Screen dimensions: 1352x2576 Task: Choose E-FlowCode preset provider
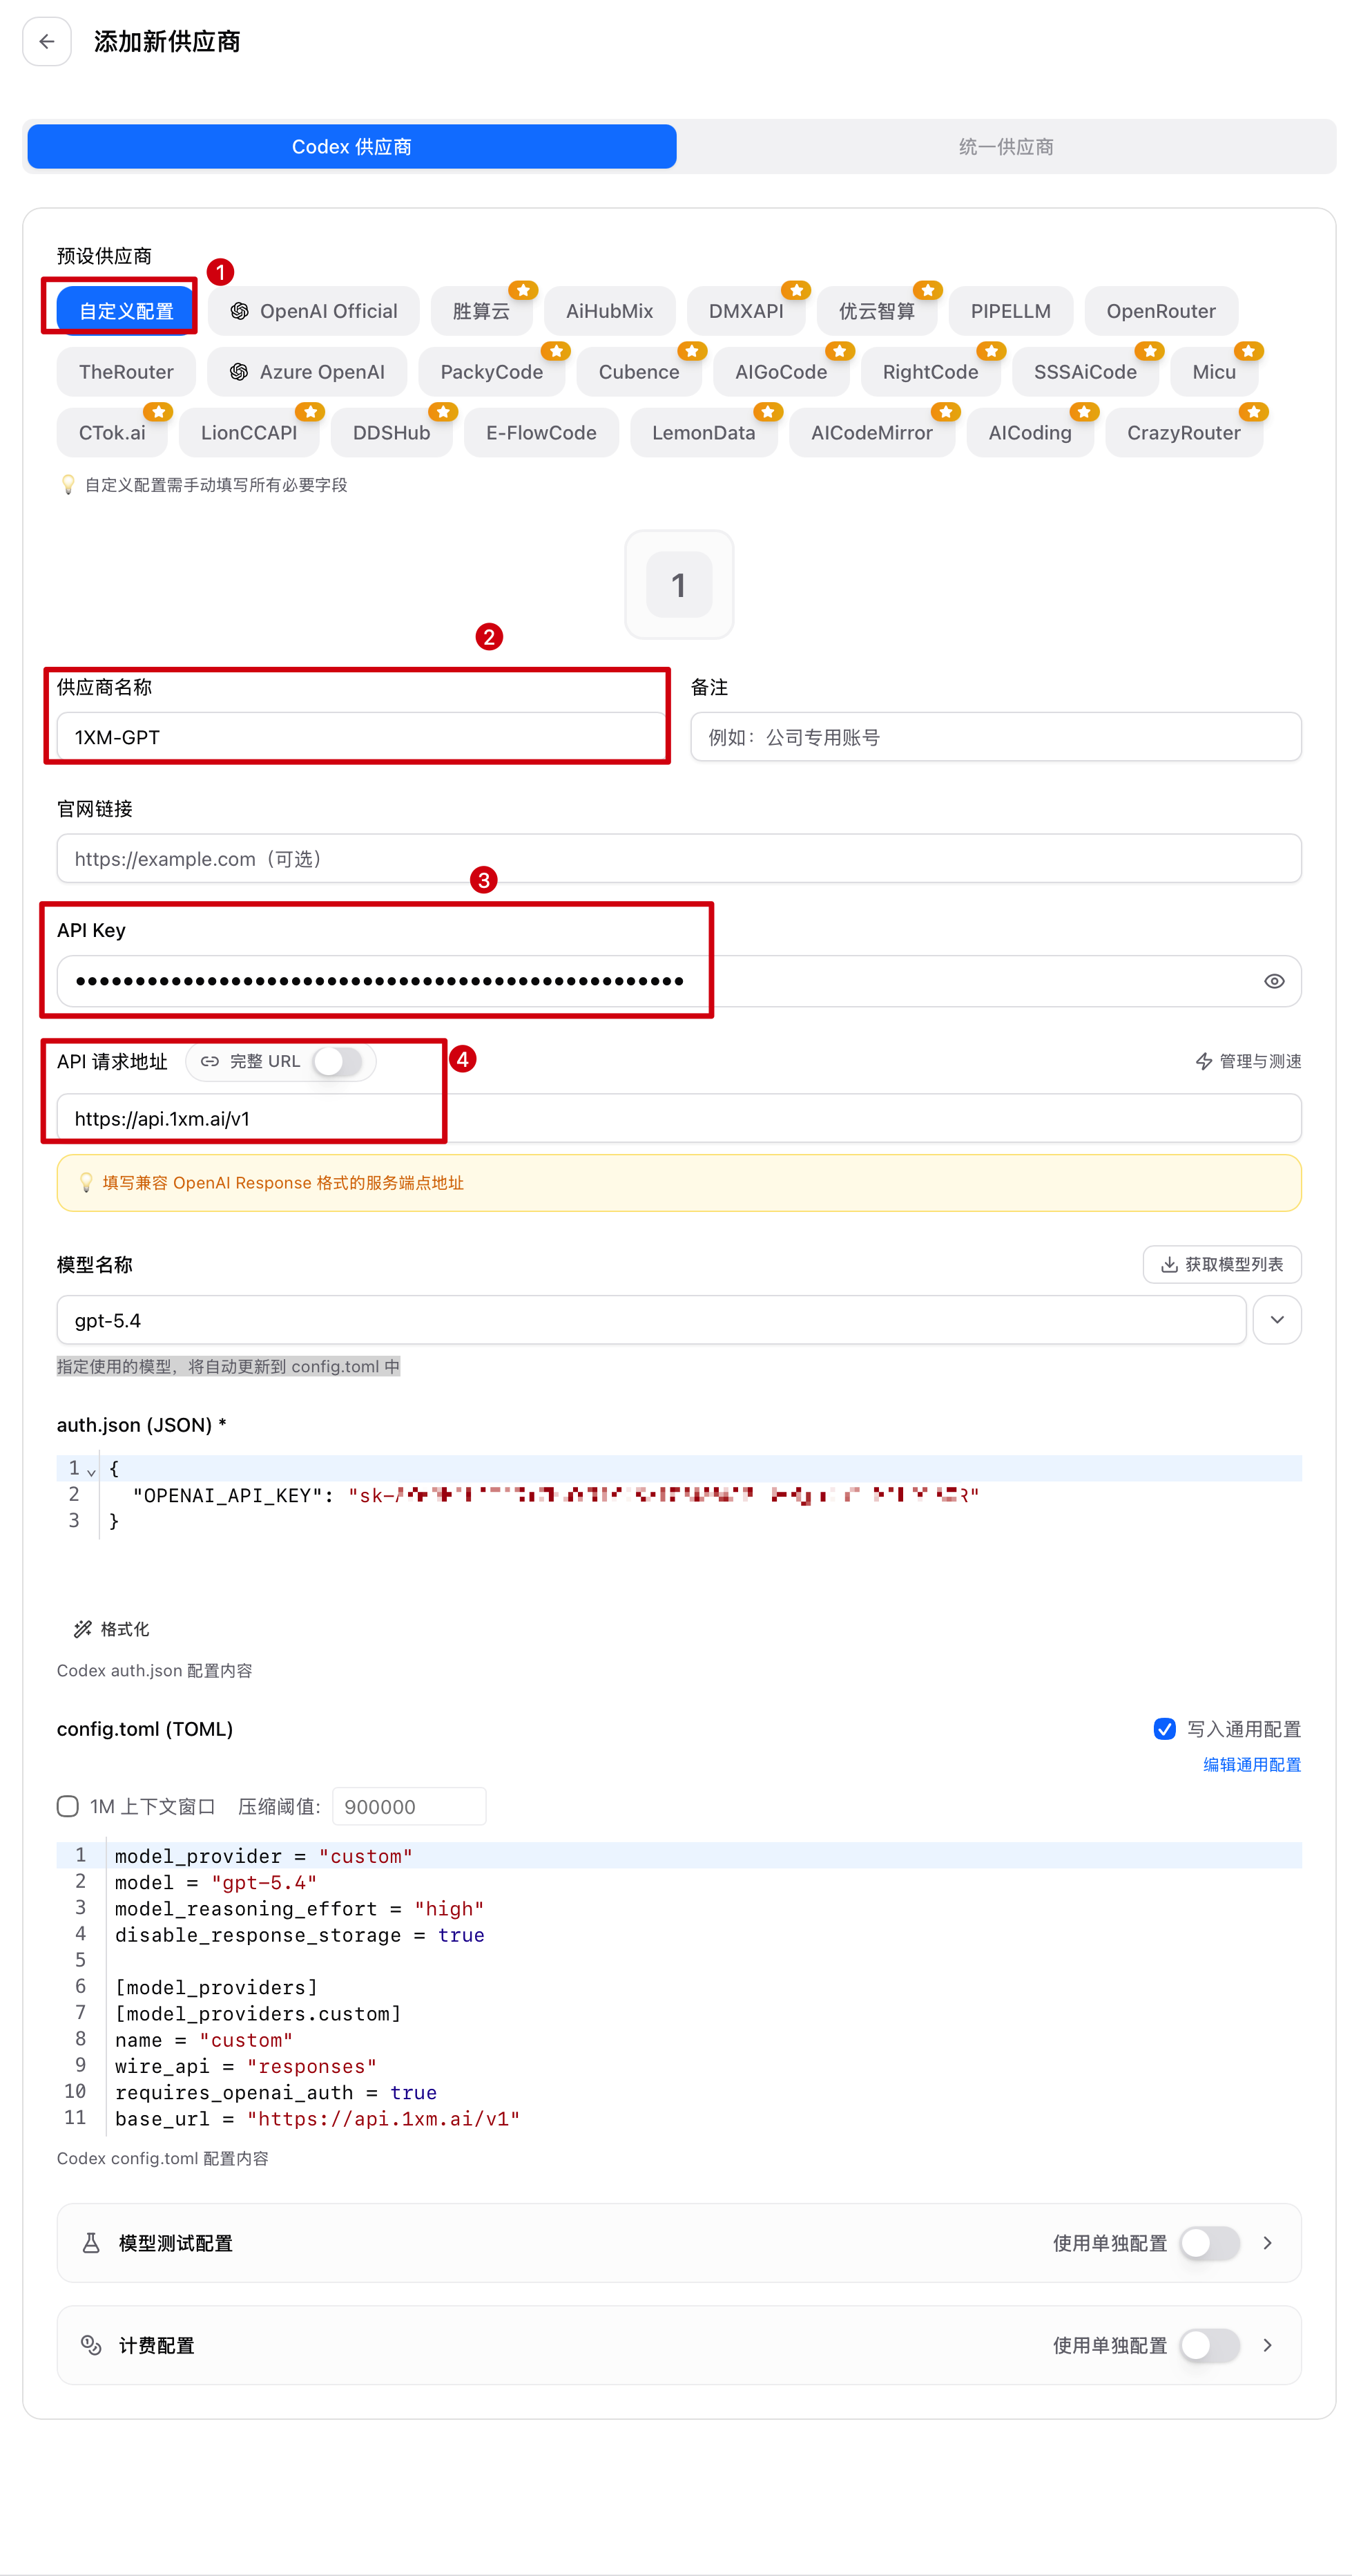pos(541,433)
